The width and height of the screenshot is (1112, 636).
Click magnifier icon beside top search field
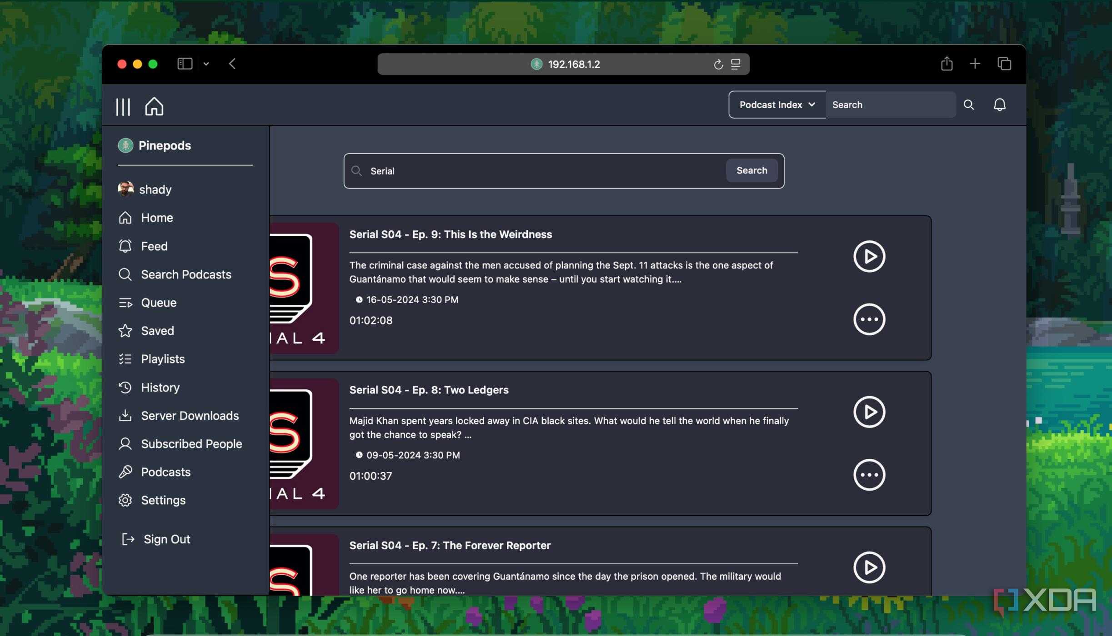click(x=969, y=105)
